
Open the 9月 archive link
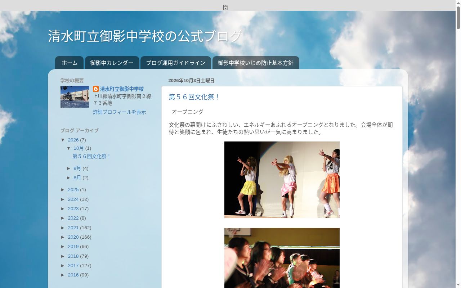(77, 168)
